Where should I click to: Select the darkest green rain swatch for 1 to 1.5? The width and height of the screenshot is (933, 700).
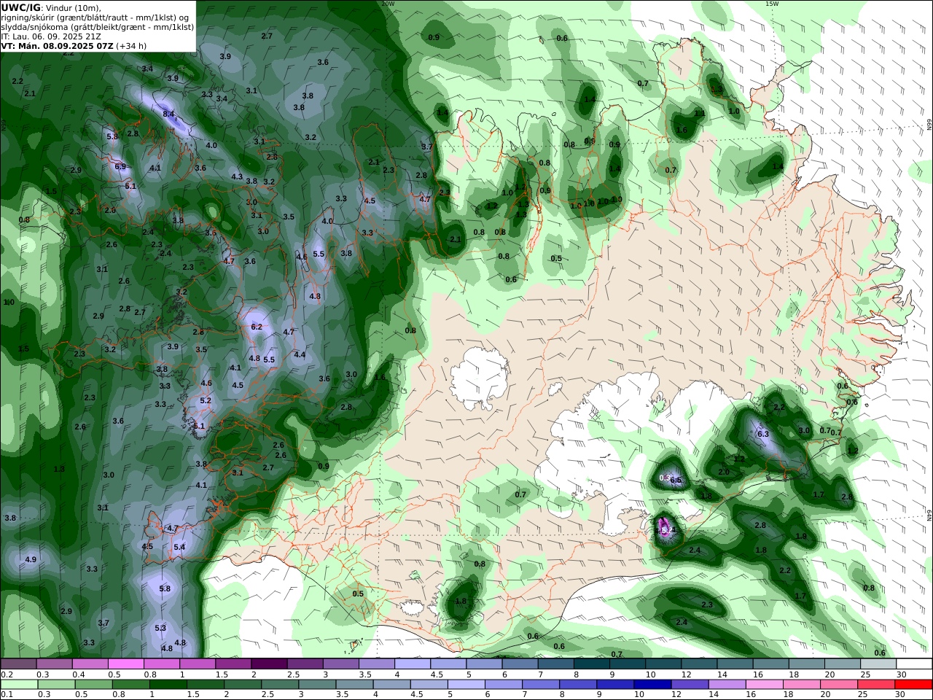click(168, 685)
